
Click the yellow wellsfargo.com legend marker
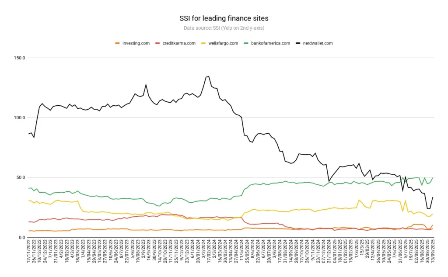[203, 43]
